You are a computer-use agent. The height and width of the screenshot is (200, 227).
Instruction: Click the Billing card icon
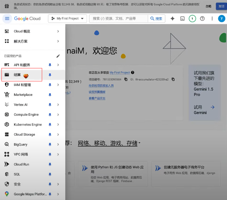6,75
